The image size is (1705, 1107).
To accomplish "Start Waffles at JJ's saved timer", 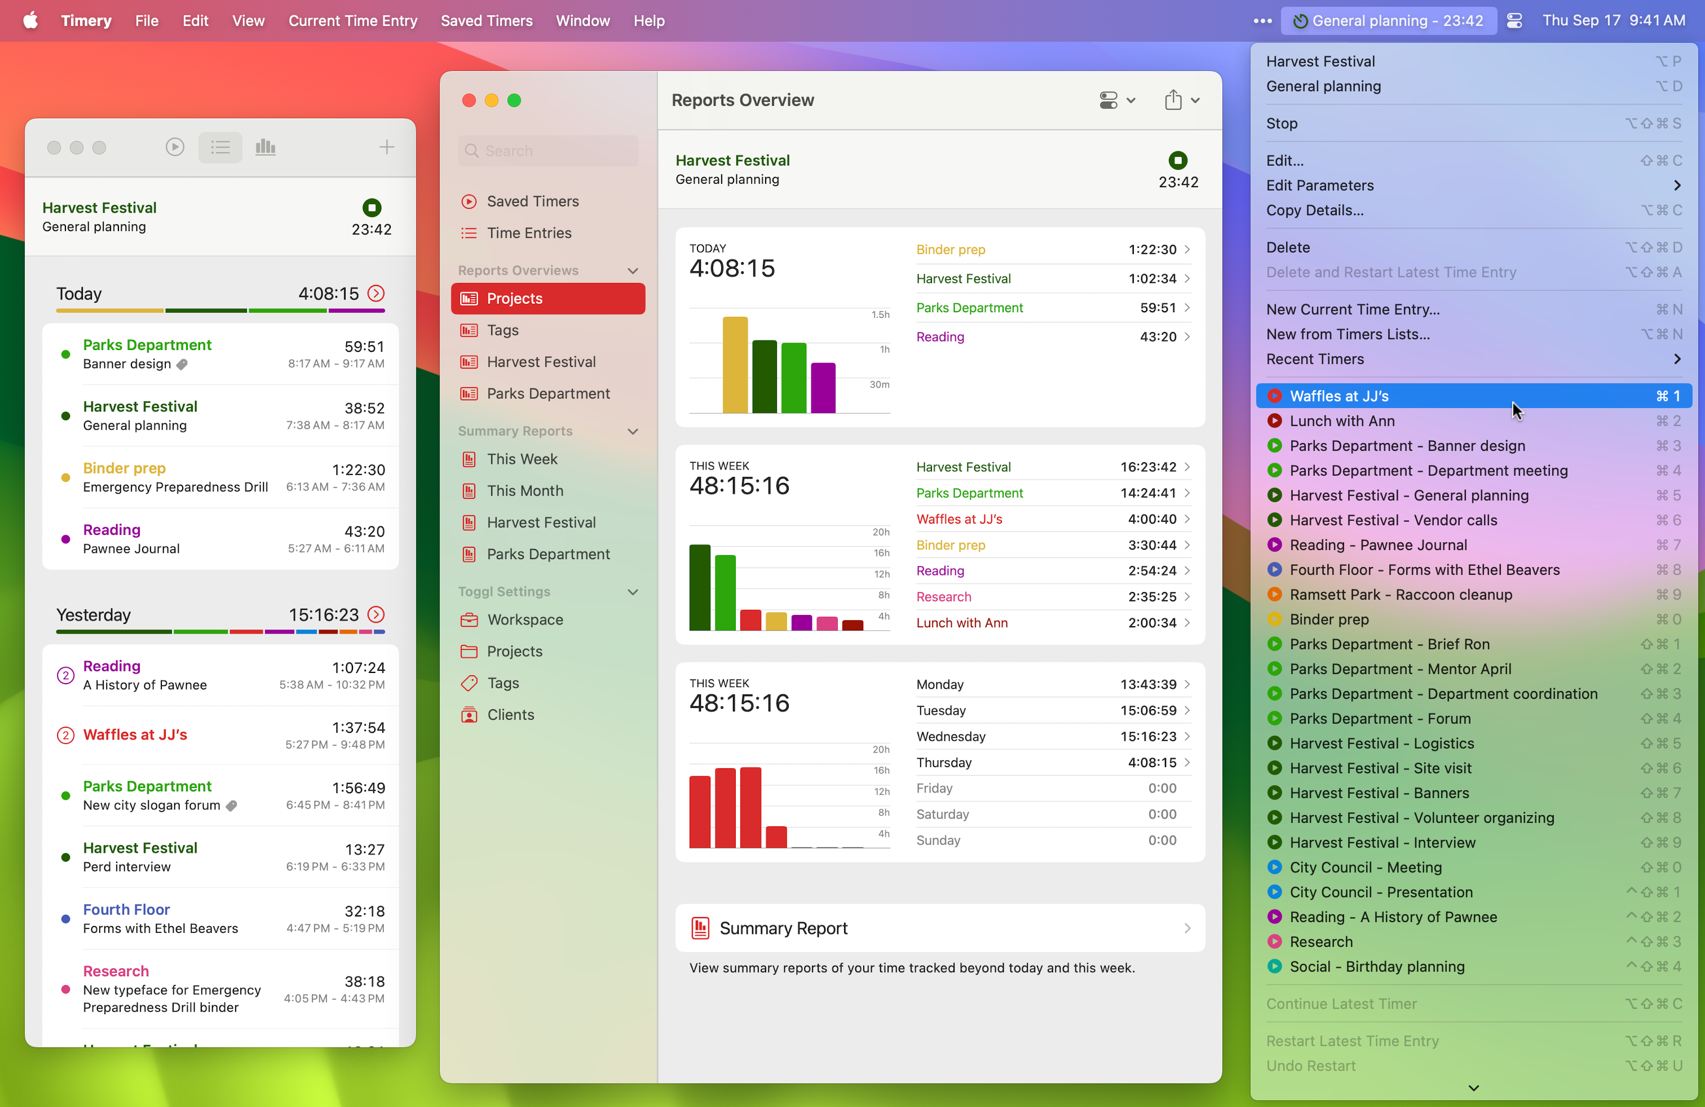I will 1474,396.
